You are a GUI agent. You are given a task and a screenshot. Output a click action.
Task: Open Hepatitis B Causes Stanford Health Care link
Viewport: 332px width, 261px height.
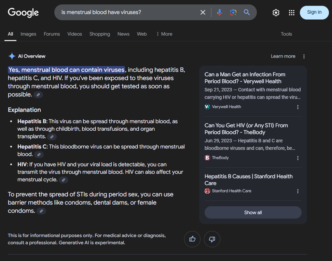tap(249, 180)
